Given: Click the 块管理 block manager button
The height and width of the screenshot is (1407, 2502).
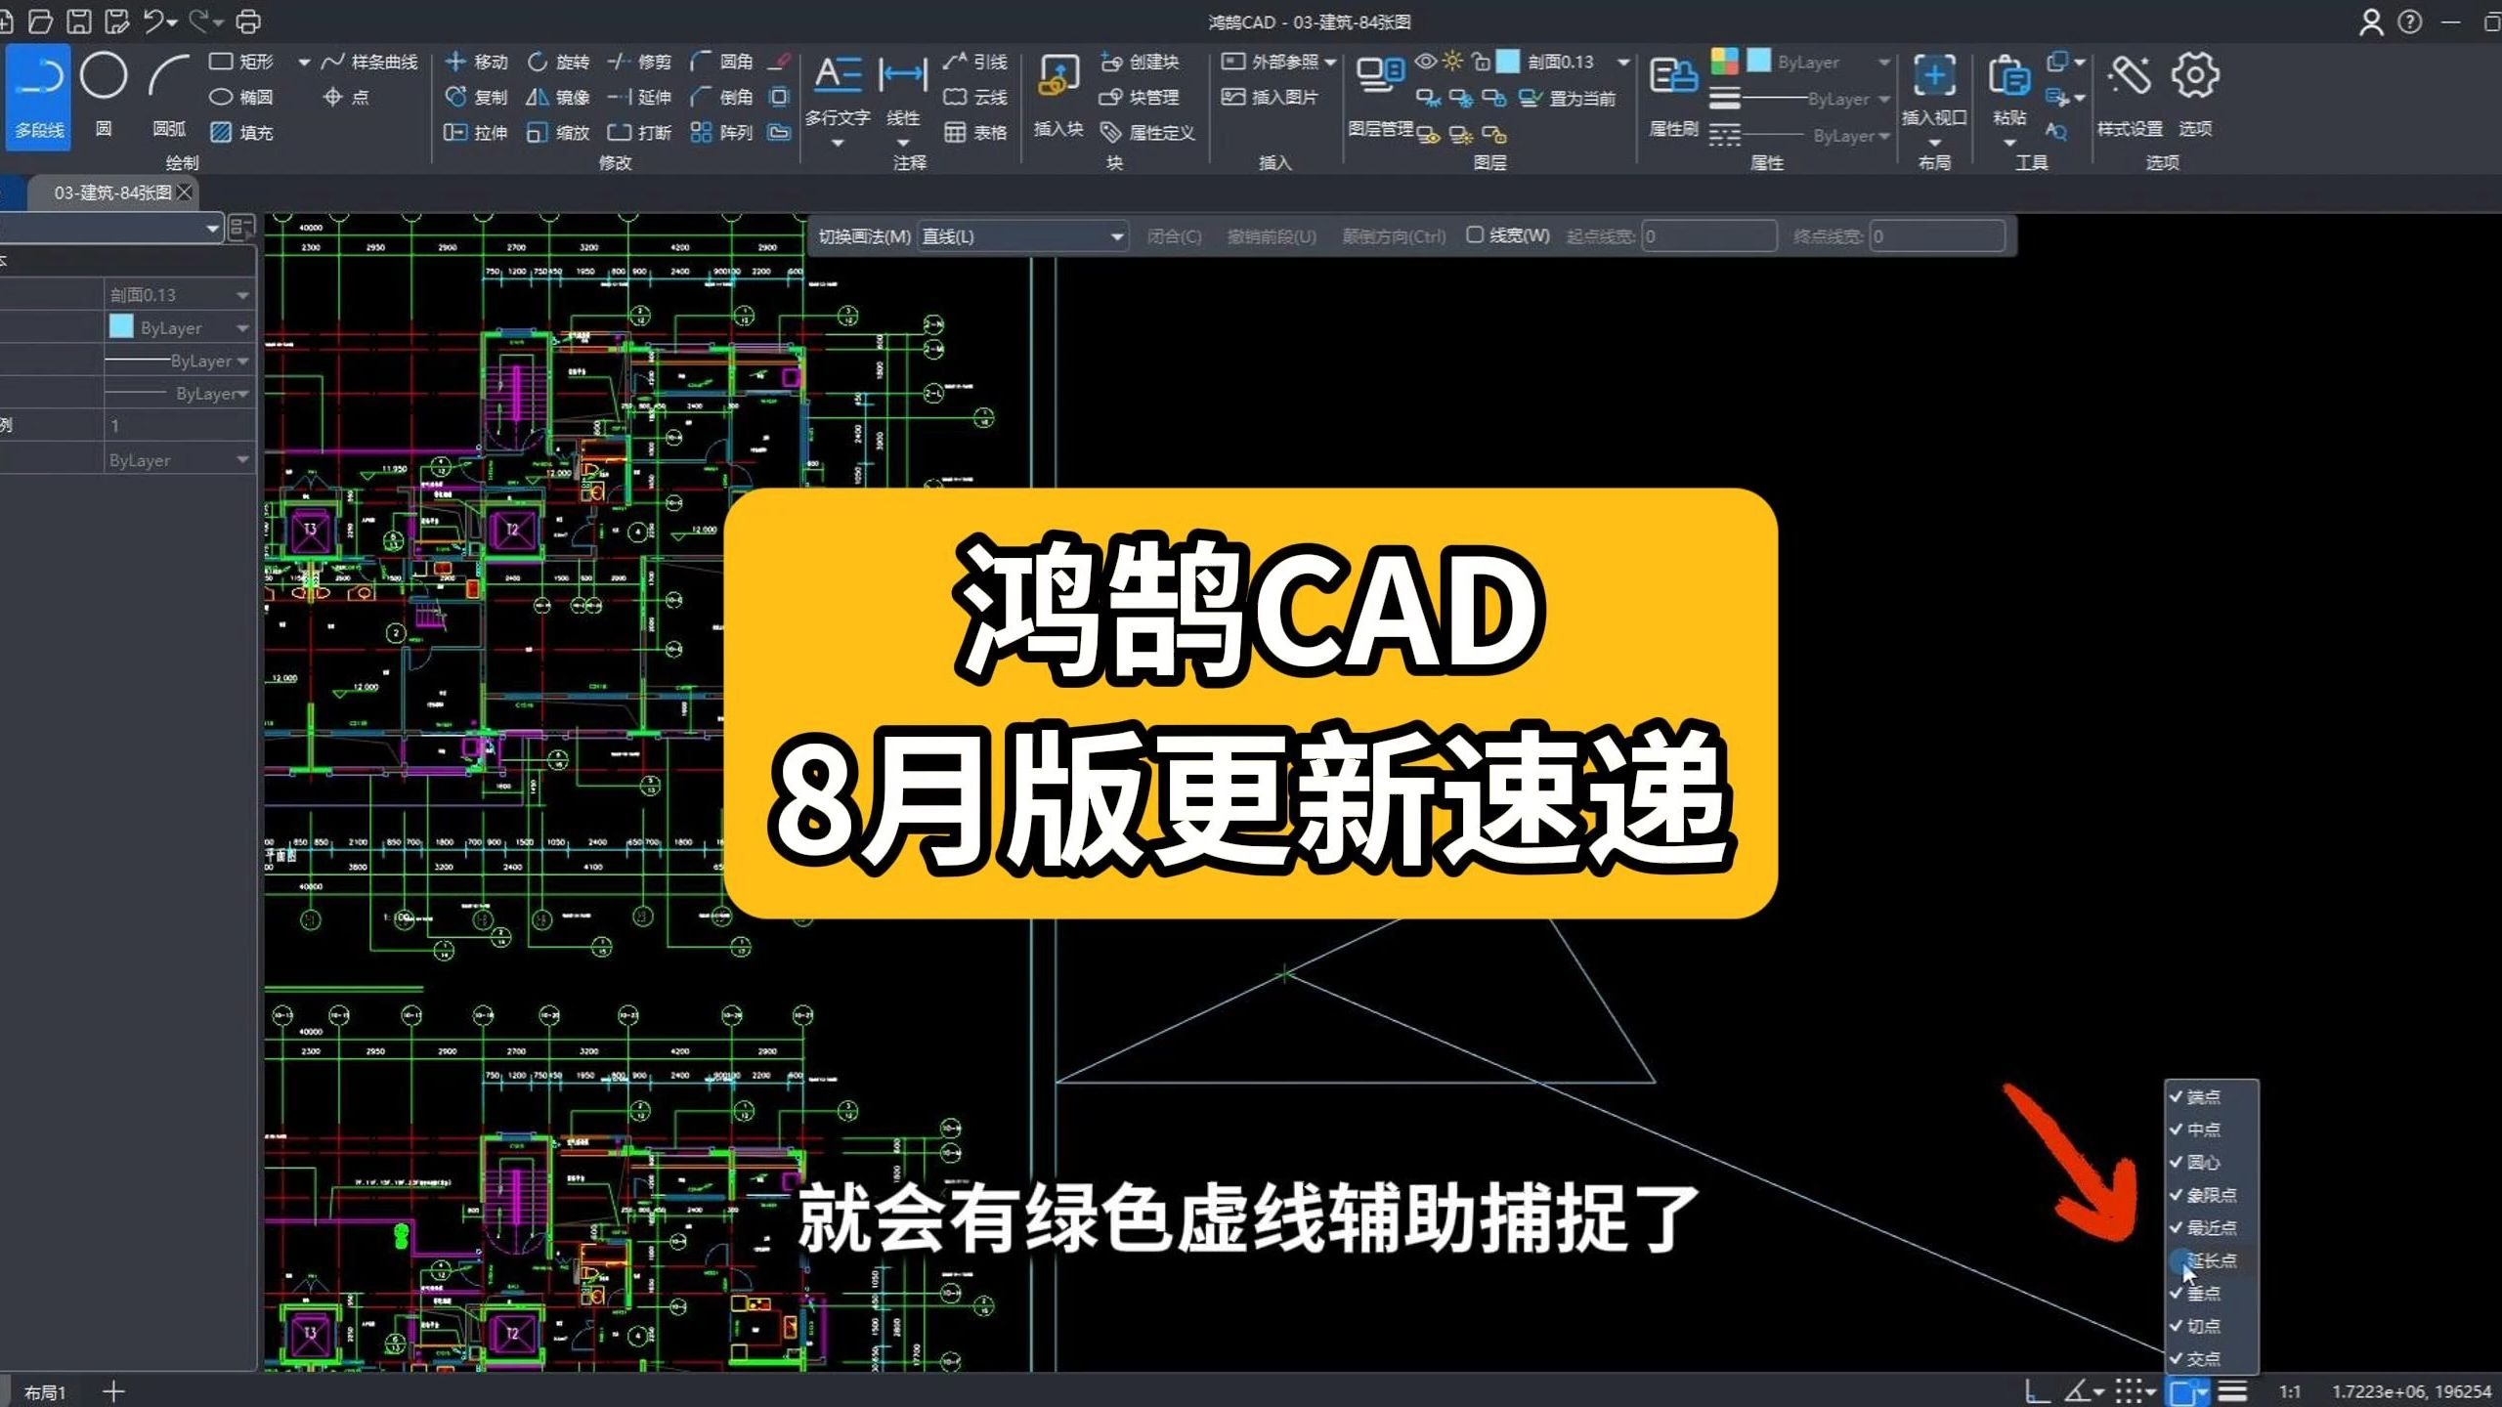Looking at the screenshot, I should click(x=1140, y=97).
